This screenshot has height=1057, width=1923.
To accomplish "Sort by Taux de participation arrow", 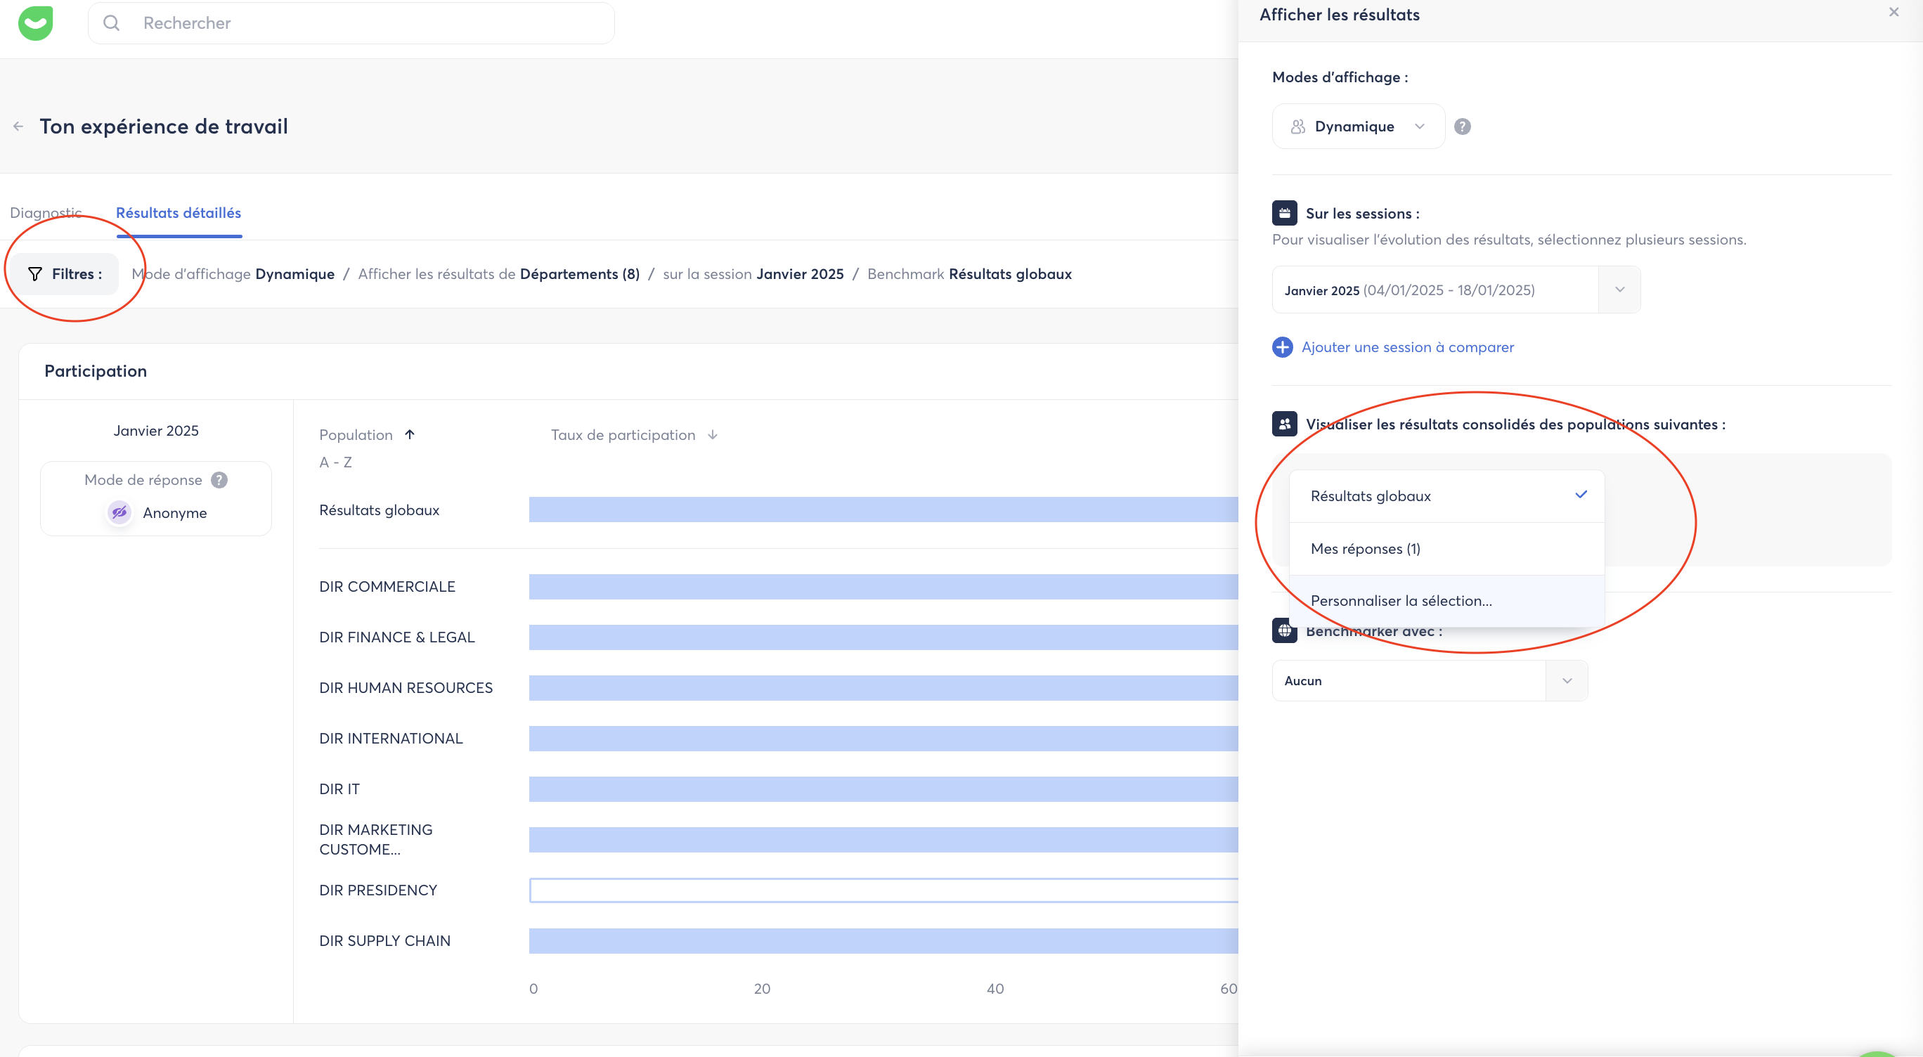I will [x=712, y=434].
